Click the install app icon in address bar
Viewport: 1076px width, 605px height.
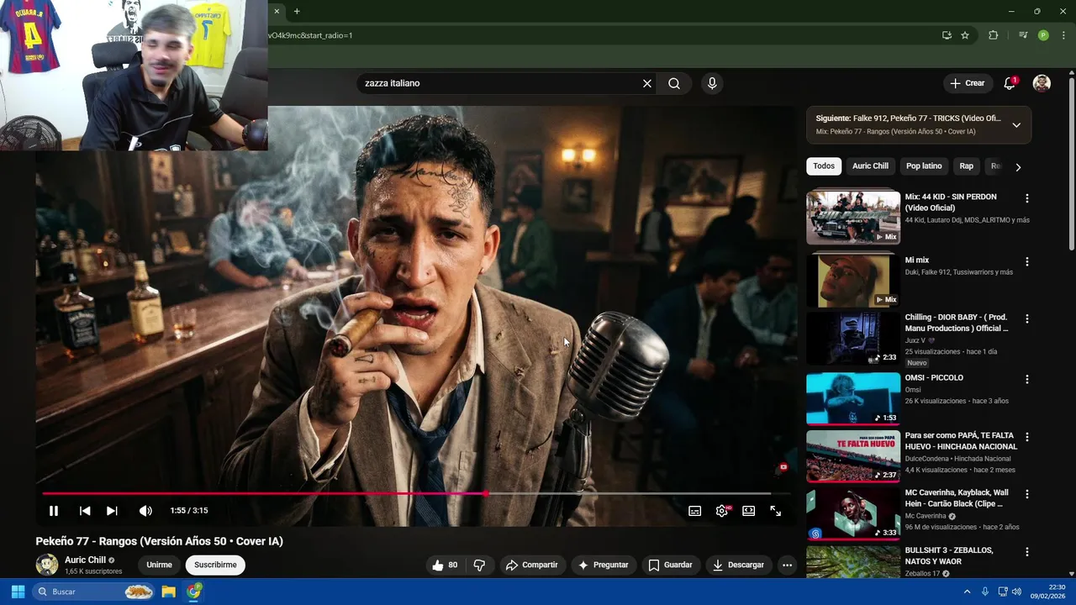(947, 35)
